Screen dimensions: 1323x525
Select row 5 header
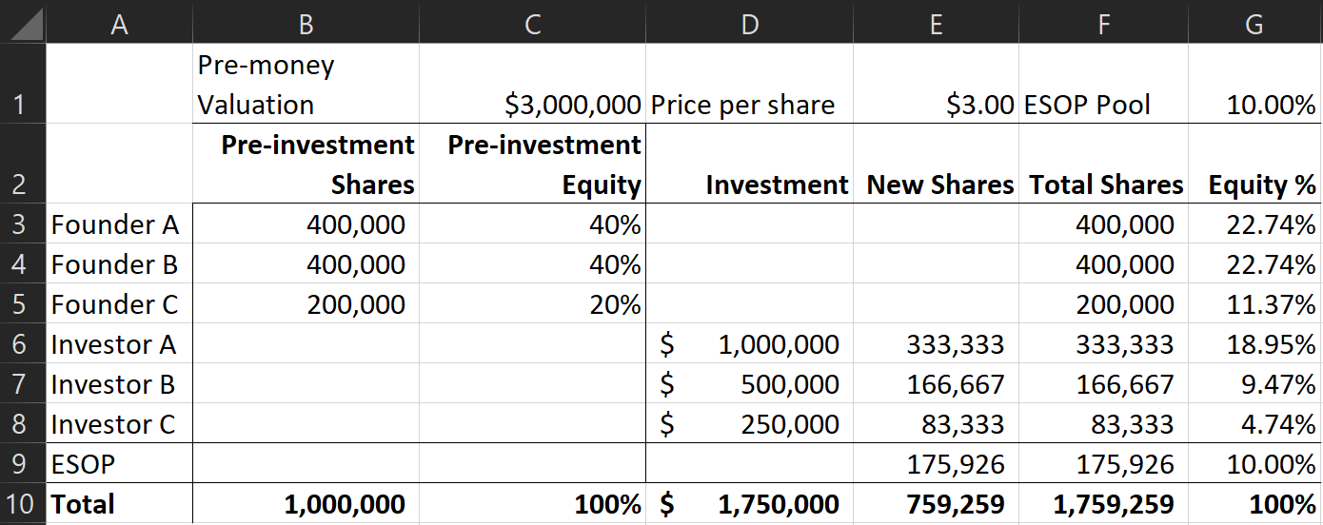pos(23,303)
